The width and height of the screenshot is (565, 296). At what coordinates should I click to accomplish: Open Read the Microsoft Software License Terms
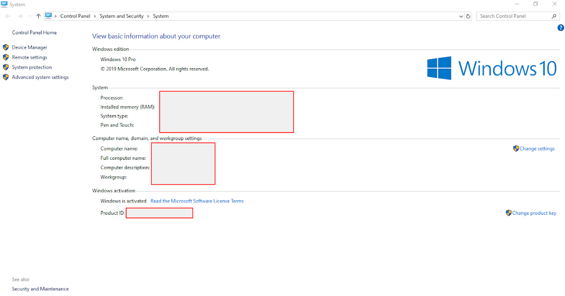click(197, 201)
